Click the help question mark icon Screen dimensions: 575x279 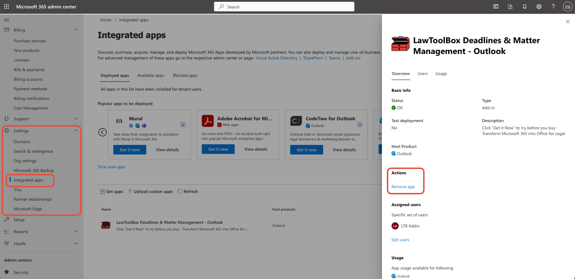553,7
